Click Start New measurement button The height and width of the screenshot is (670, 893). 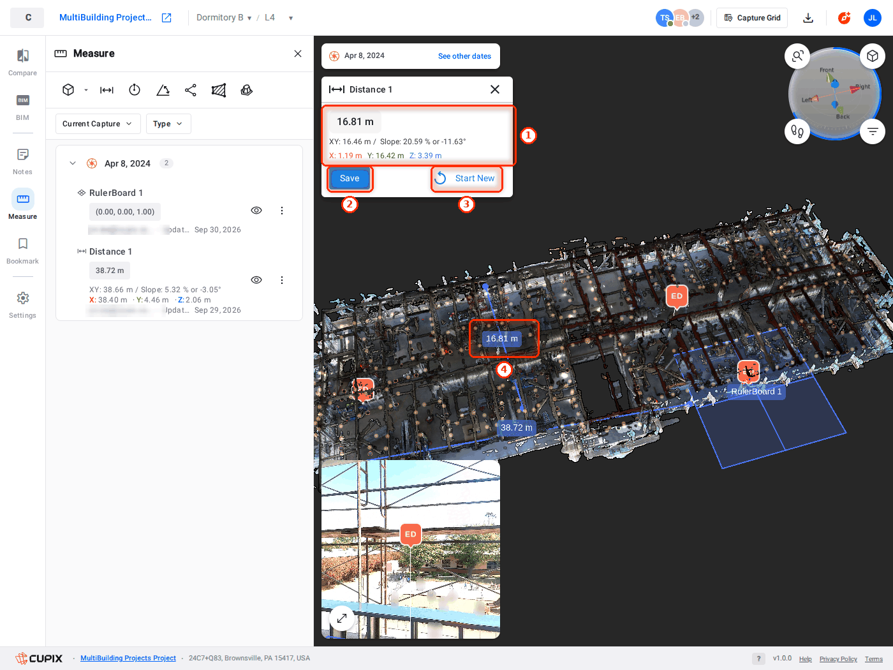[466, 179]
